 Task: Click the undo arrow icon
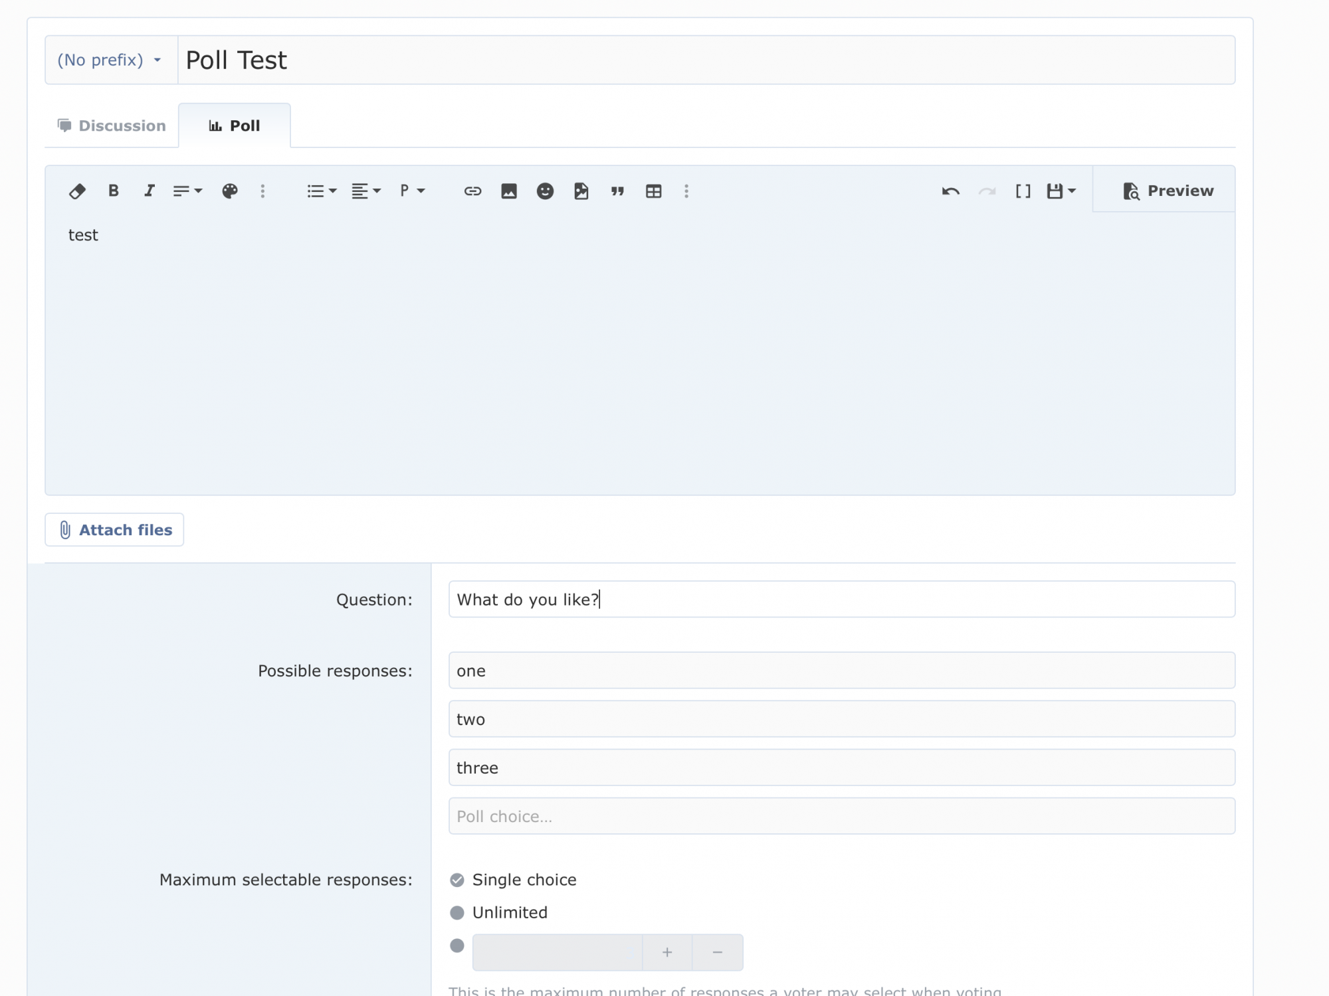pyautogui.click(x=950, y=191)
